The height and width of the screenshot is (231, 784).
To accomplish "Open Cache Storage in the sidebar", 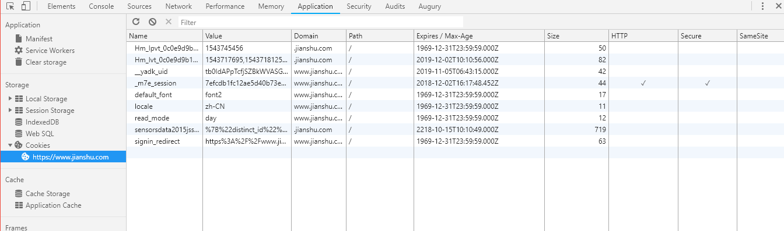I will tap(48, 194).
